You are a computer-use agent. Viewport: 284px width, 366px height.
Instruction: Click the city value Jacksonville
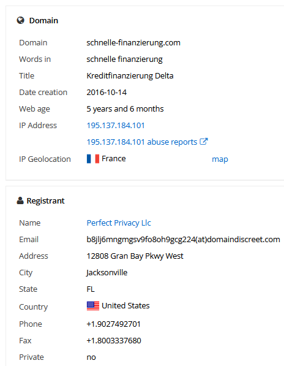[106, 273]
